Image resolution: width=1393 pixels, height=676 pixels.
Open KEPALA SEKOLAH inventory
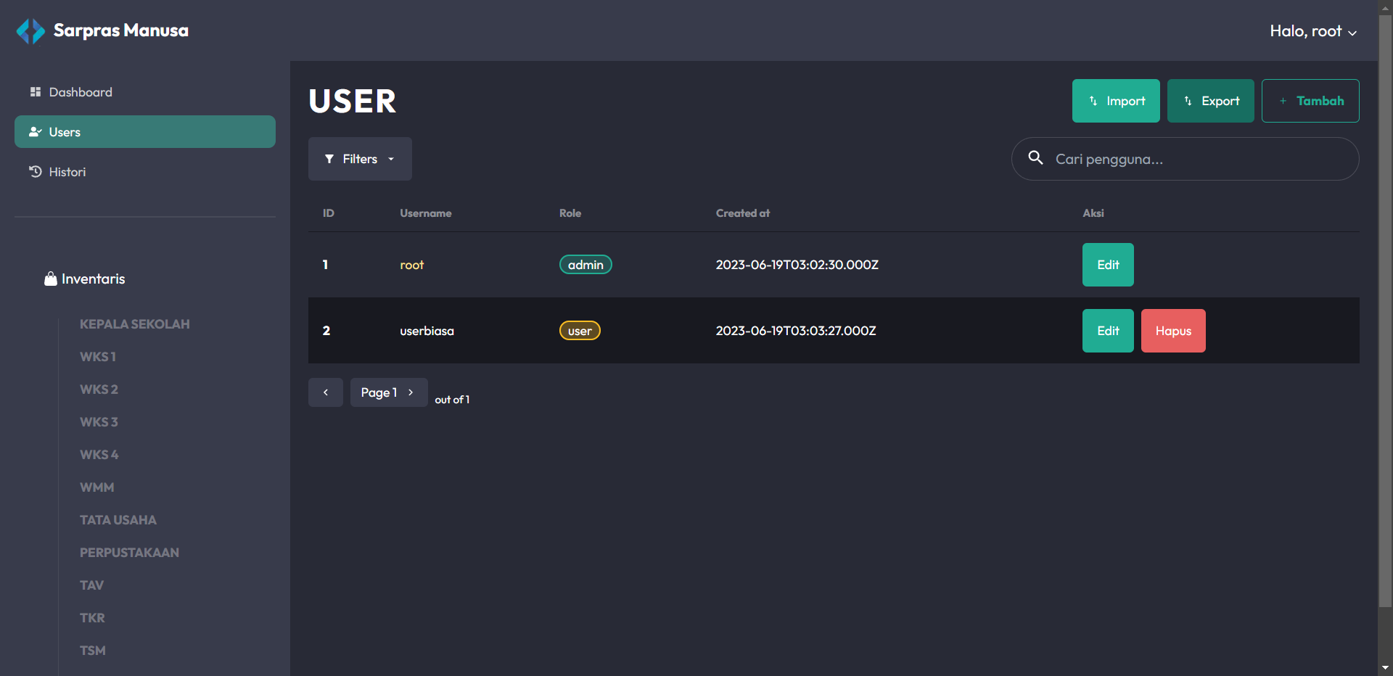pos(135,324)
